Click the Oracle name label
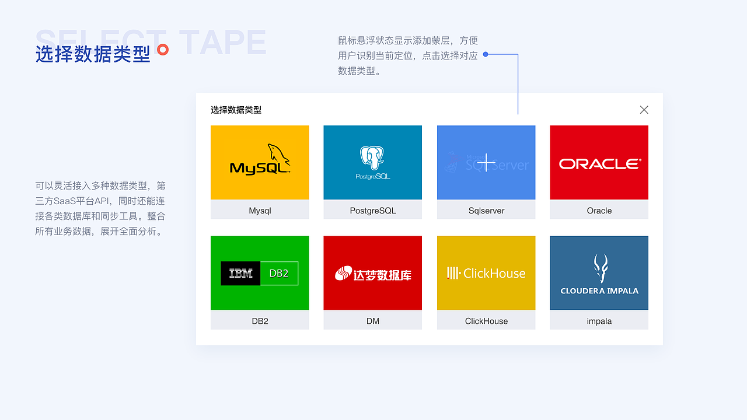 (x=599, y=210)
